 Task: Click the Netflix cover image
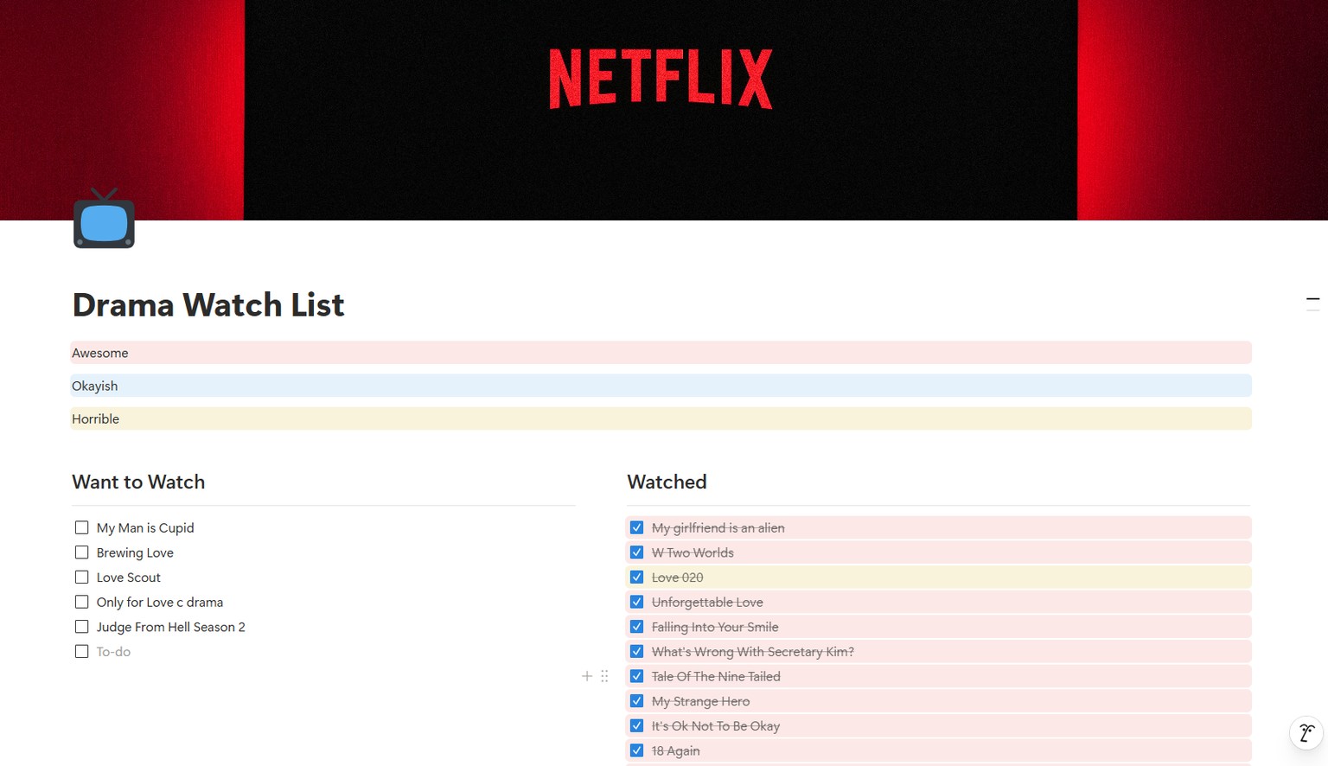(x=664, y=110)
